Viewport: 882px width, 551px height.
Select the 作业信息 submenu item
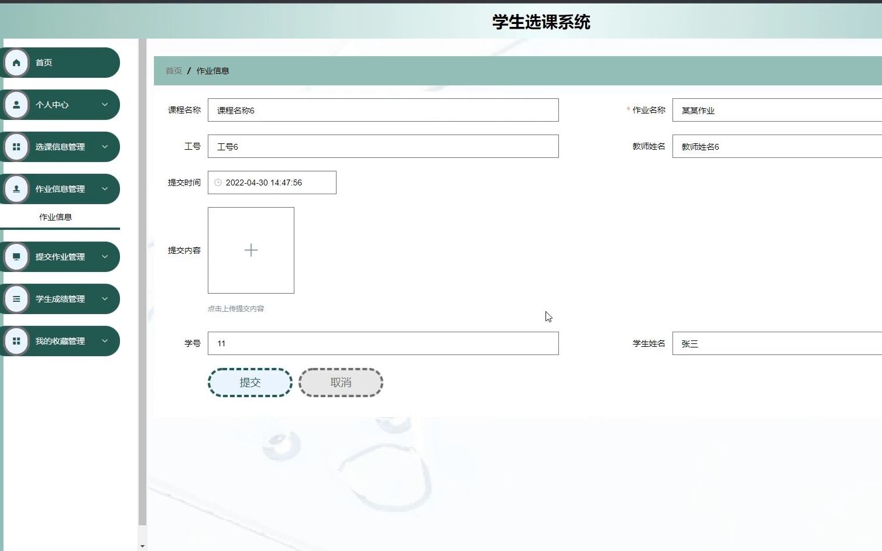tap(55, 216)
